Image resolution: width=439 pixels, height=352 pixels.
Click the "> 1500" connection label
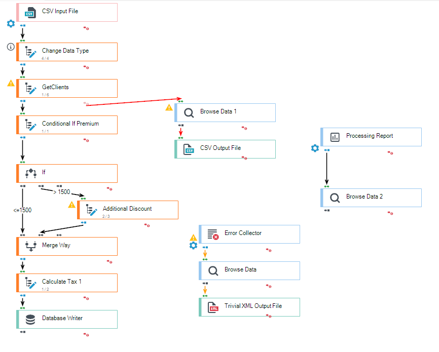tap(62, 192)
